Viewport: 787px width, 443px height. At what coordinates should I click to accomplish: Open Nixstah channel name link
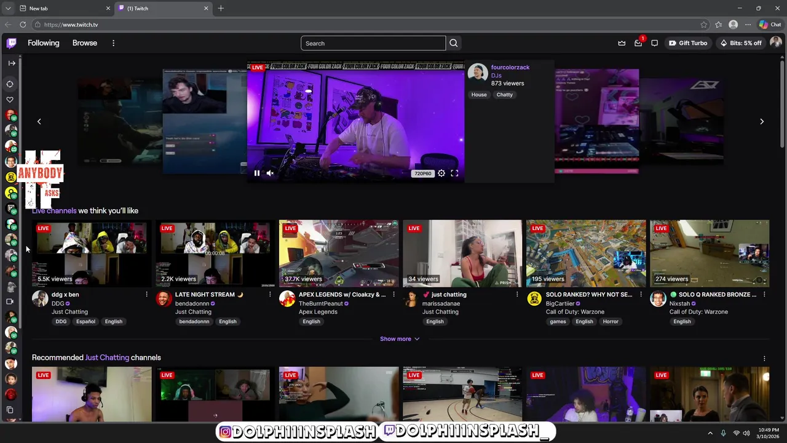point(679,303)
